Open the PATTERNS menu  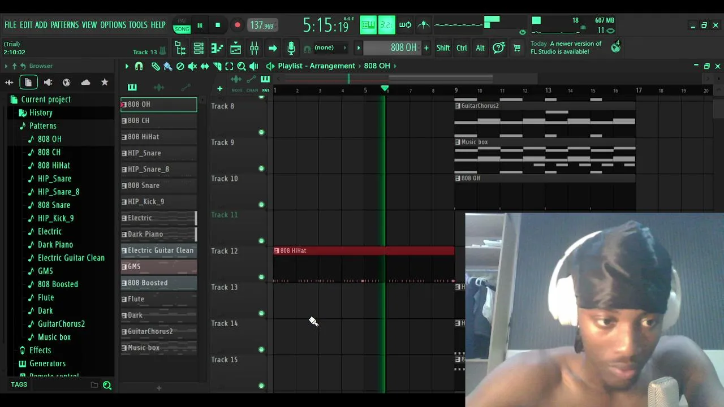point(64,25)
